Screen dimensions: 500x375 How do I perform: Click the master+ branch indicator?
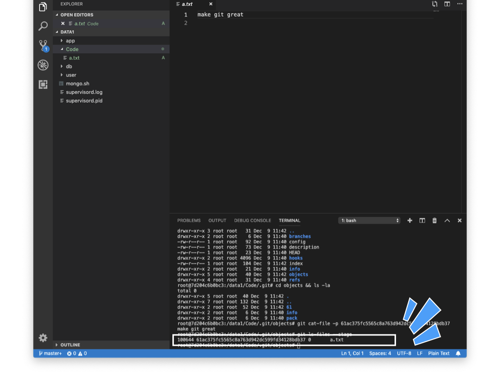(50, 354)
